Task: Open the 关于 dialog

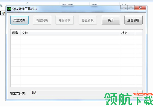Action: pos(111,20)
